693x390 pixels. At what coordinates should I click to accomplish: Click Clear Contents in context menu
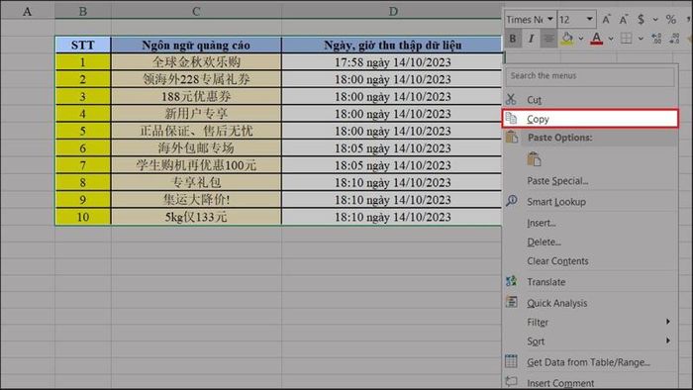(557, 261)
